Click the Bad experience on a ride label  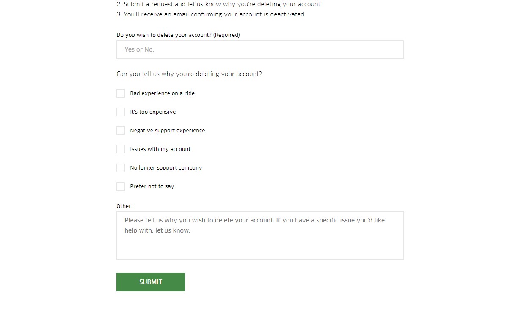click(163, 93)
